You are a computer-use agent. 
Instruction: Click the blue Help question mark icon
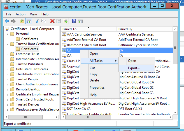(74, 21)
